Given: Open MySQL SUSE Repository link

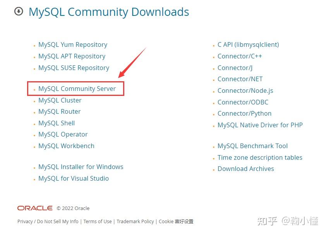Looking at the screenshot, I should coord(74,68).
